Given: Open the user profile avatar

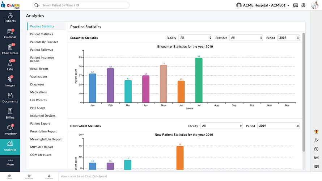Looking at the screenshot, I should tap(315, 5).
